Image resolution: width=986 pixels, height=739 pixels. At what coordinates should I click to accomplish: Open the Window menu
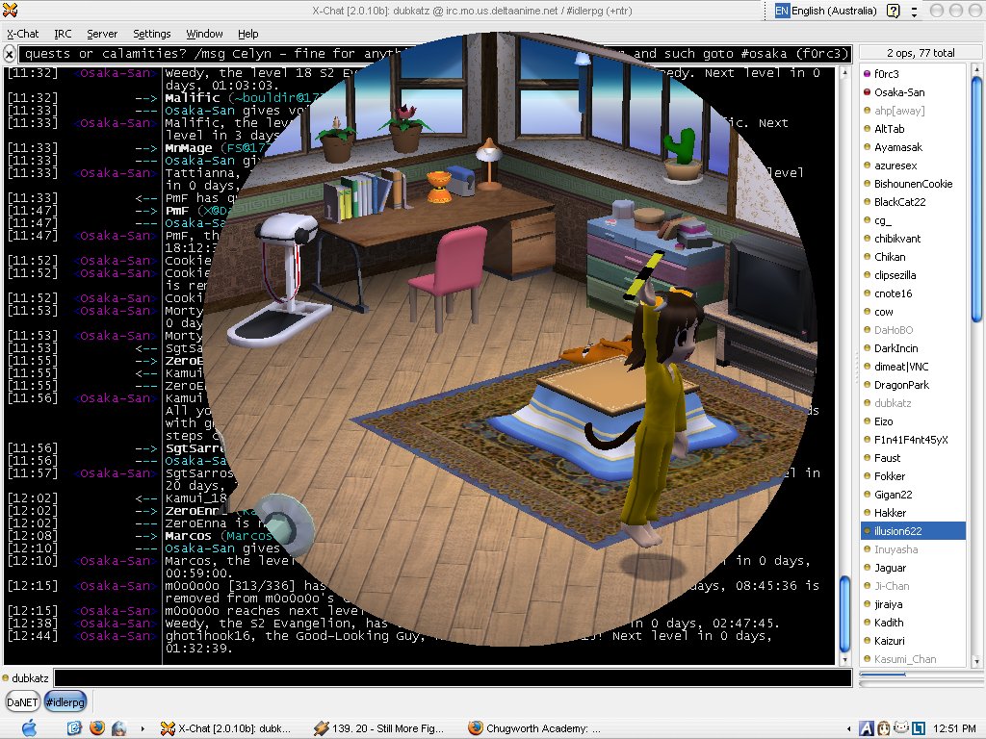coord(204,34)
